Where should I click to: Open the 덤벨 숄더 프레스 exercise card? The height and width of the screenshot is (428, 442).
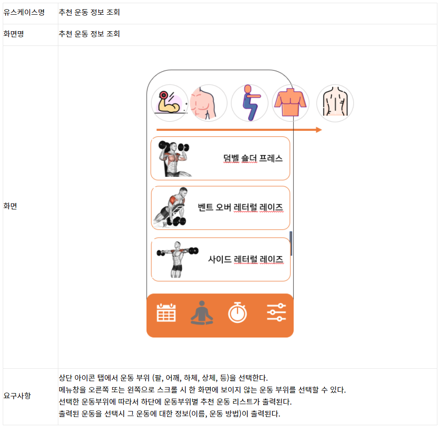tap(221, 158)
